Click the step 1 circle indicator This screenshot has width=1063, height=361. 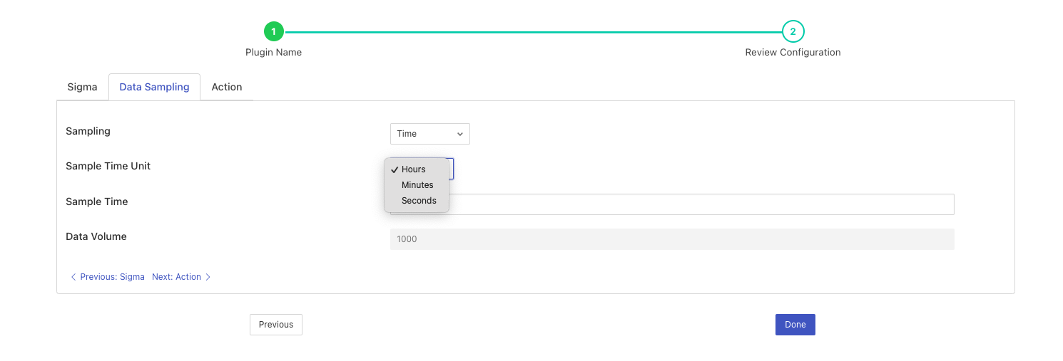click(273, 31)
